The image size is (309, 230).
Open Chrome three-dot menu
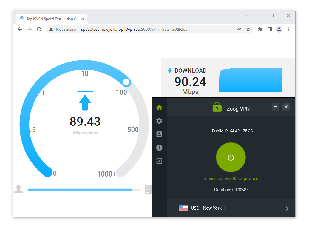[x=288, y=29]
